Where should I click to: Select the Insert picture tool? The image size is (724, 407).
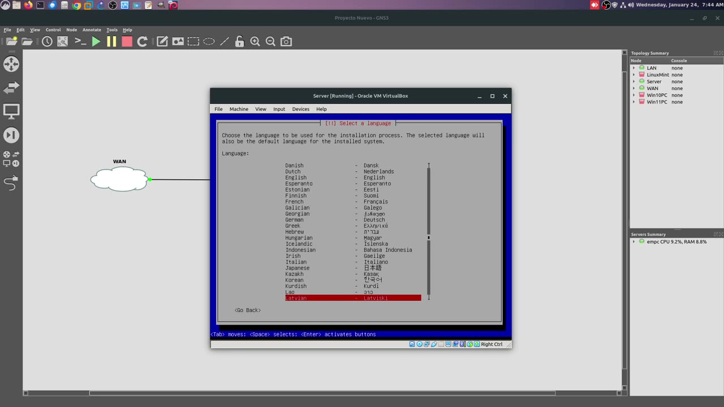[x=178, y=41]
